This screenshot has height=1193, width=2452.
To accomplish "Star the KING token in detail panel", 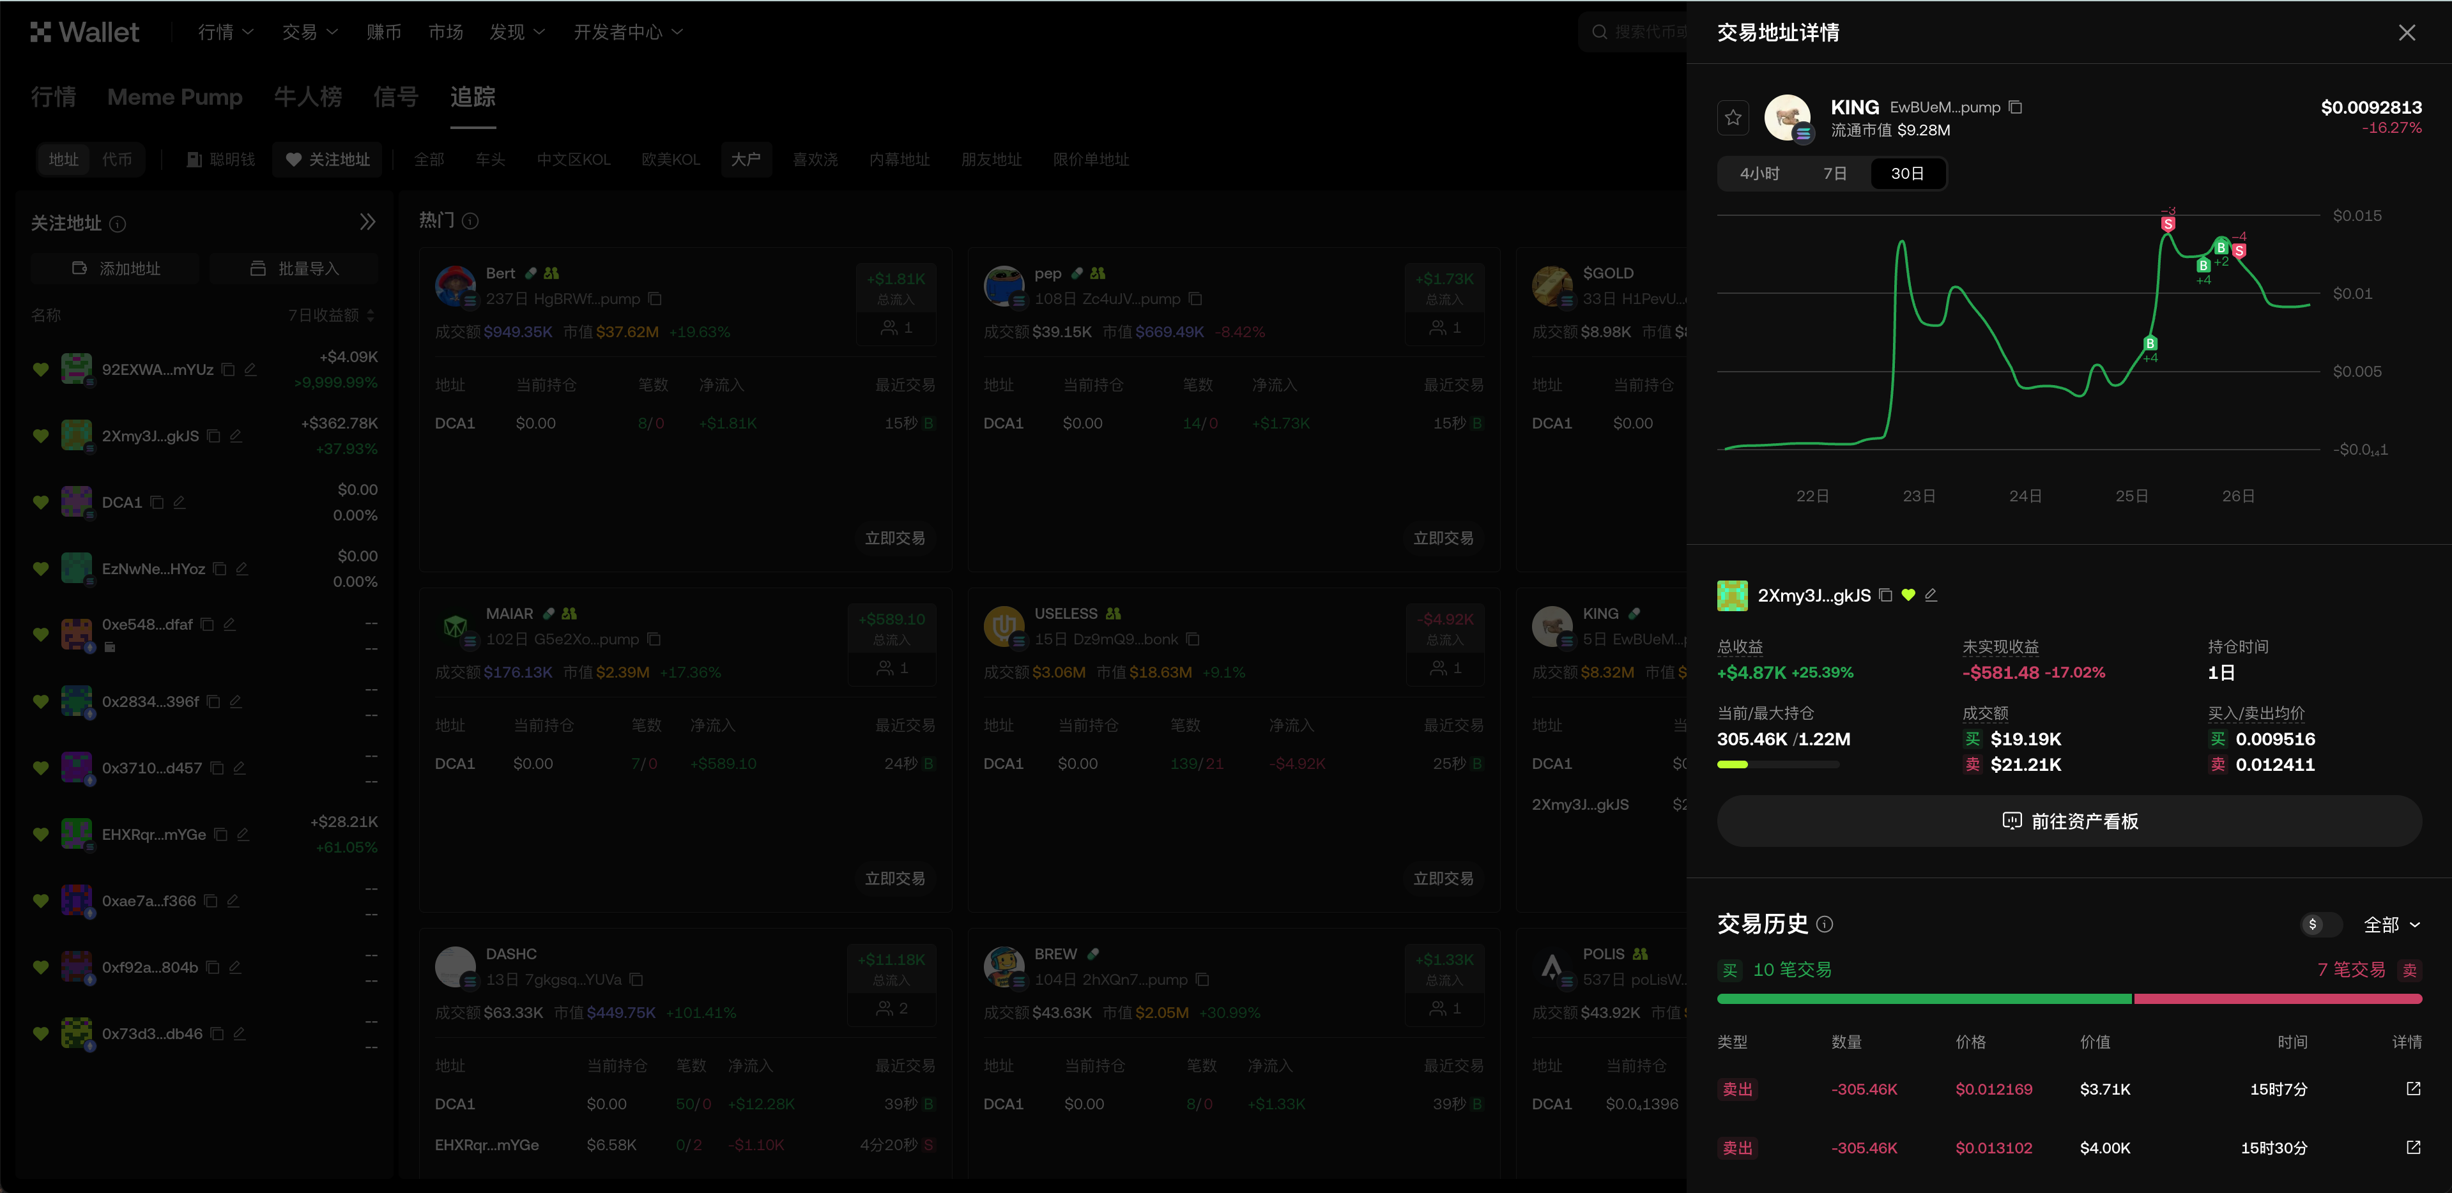I will coord(1733,117).
